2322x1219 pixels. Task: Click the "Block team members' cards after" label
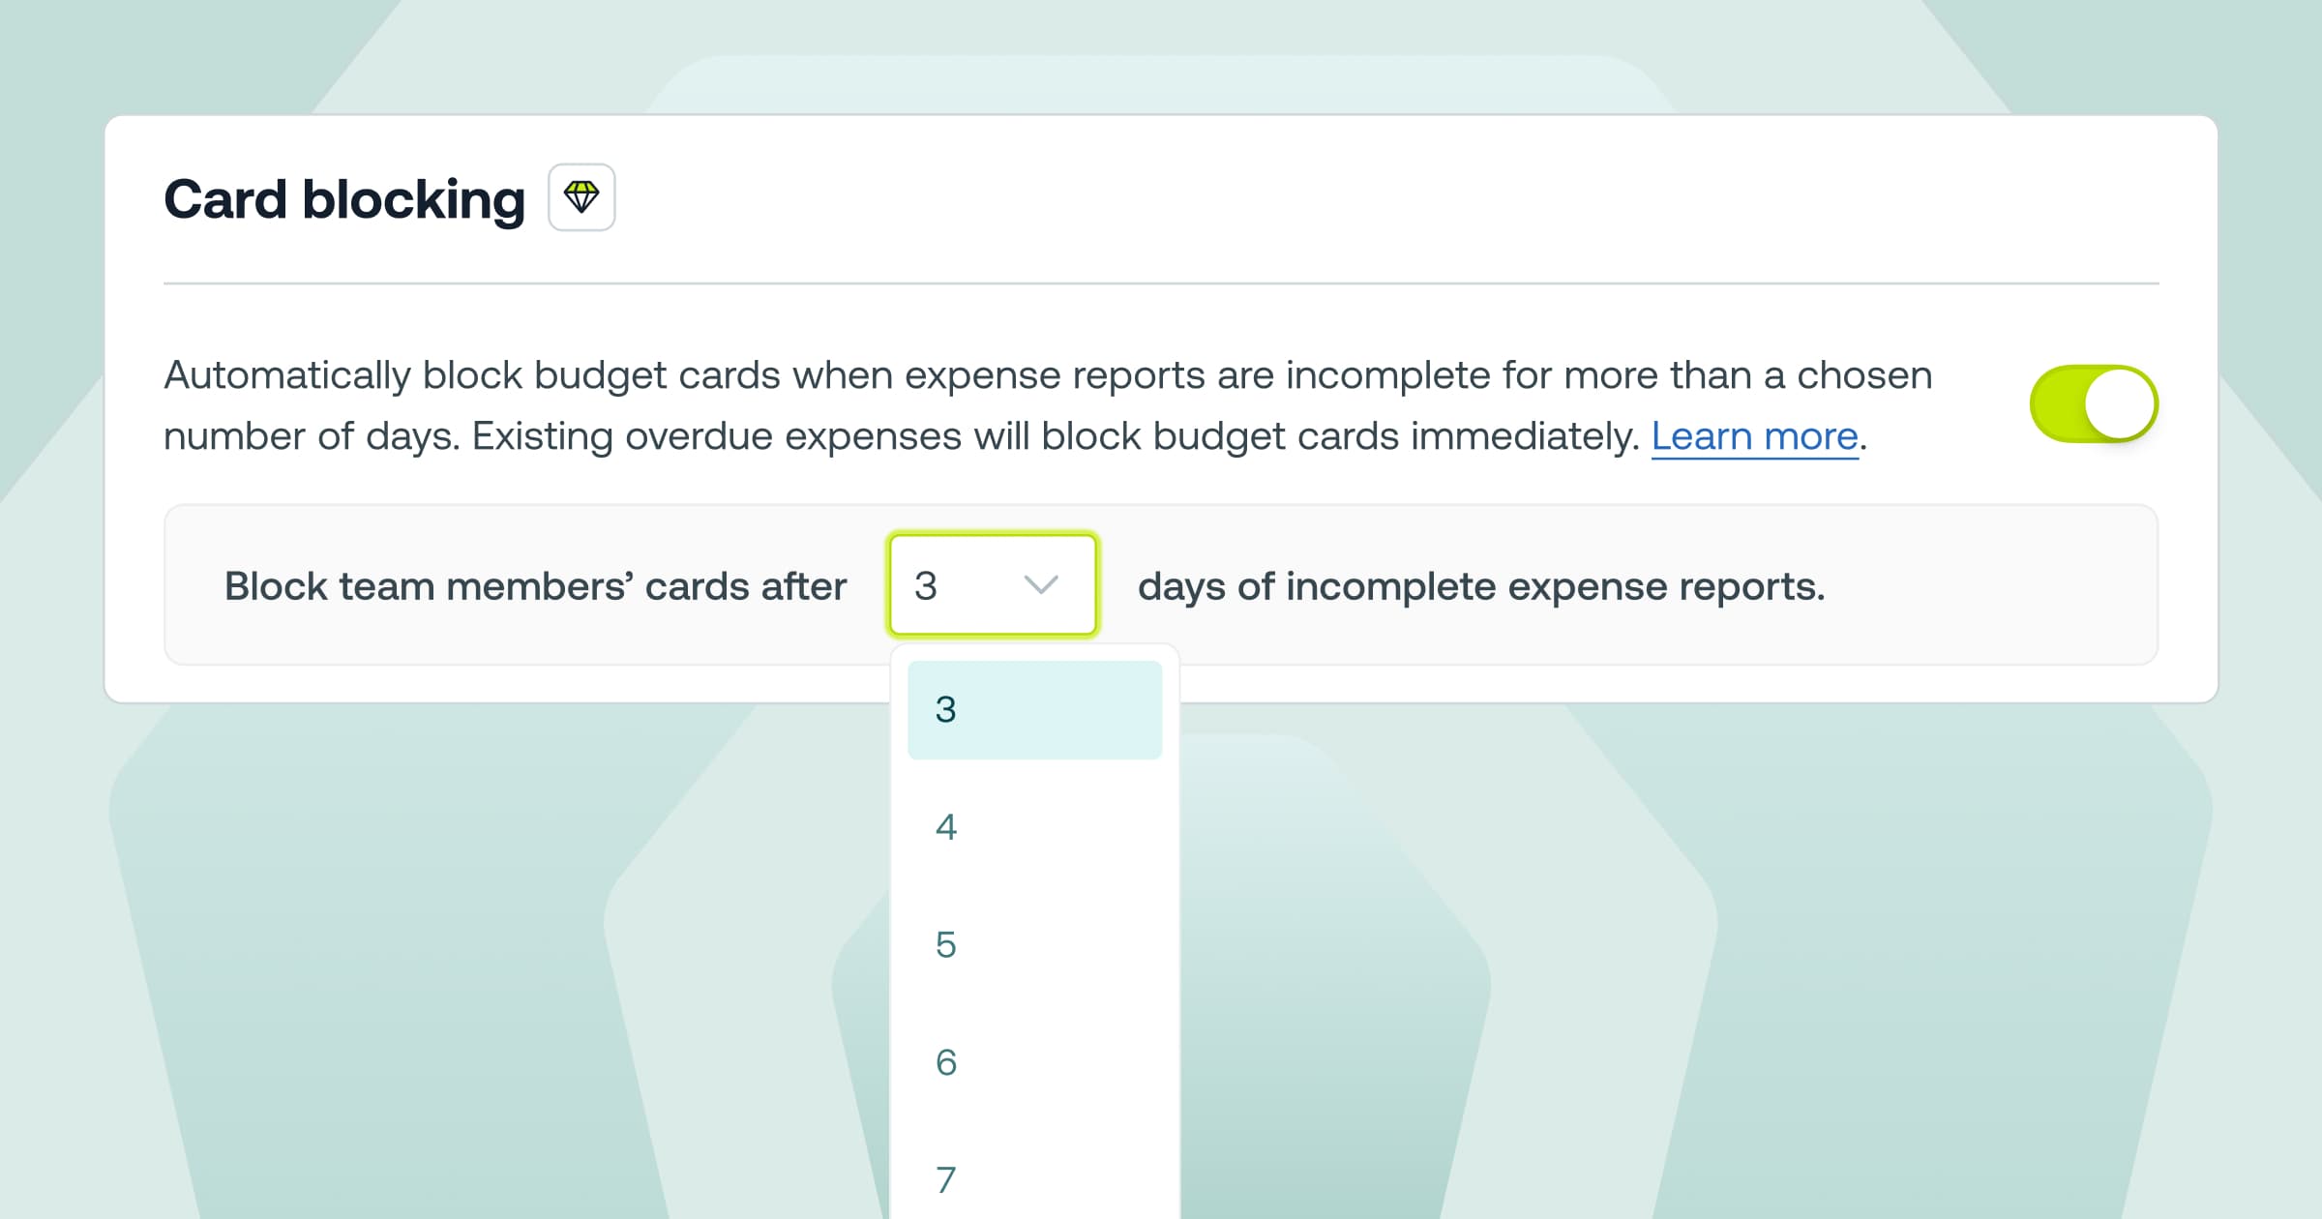pos(535,586)
